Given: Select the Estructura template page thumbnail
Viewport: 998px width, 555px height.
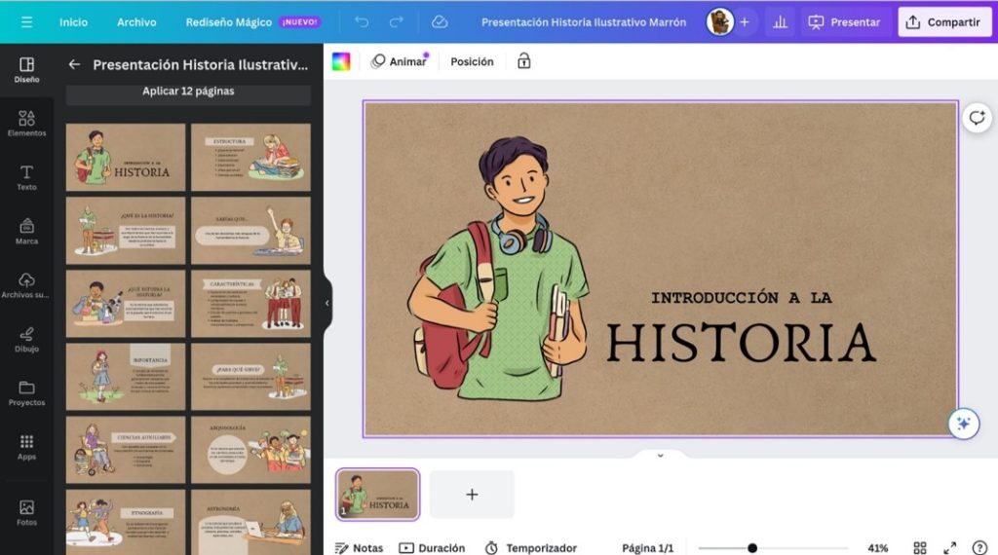Looking at the screenshot, I should point(250,157).
